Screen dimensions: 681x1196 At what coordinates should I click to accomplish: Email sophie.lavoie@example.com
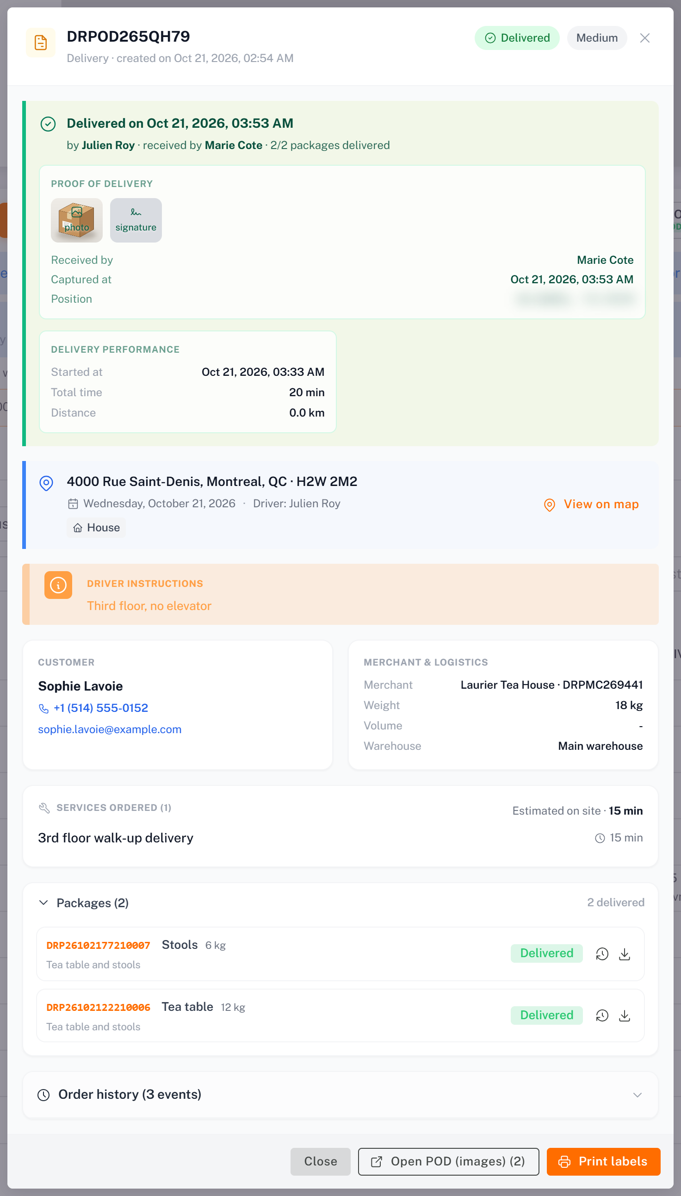110,729
